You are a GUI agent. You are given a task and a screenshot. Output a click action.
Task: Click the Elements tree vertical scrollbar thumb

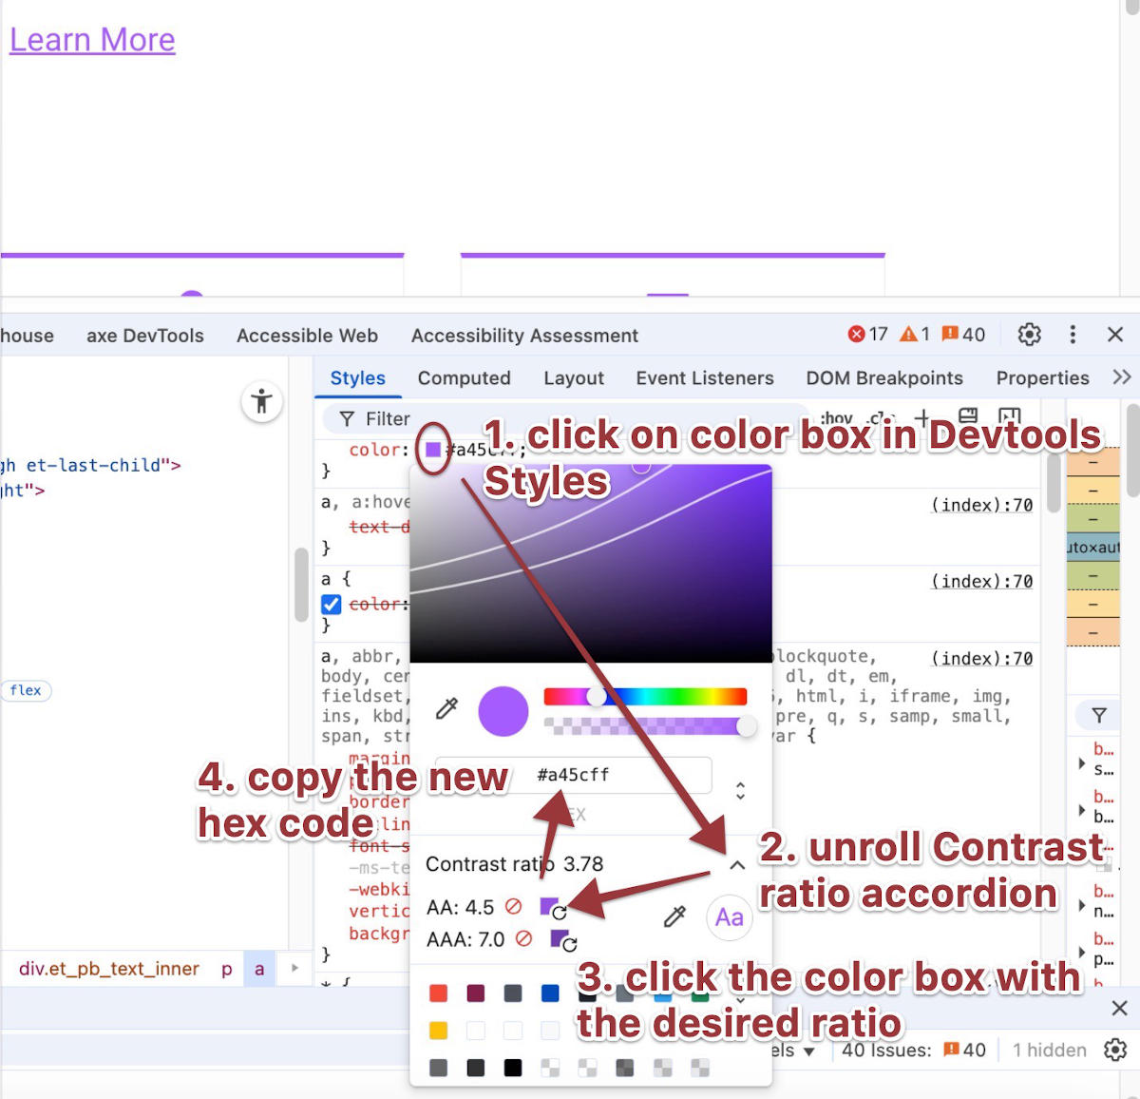tap(301, 585)
